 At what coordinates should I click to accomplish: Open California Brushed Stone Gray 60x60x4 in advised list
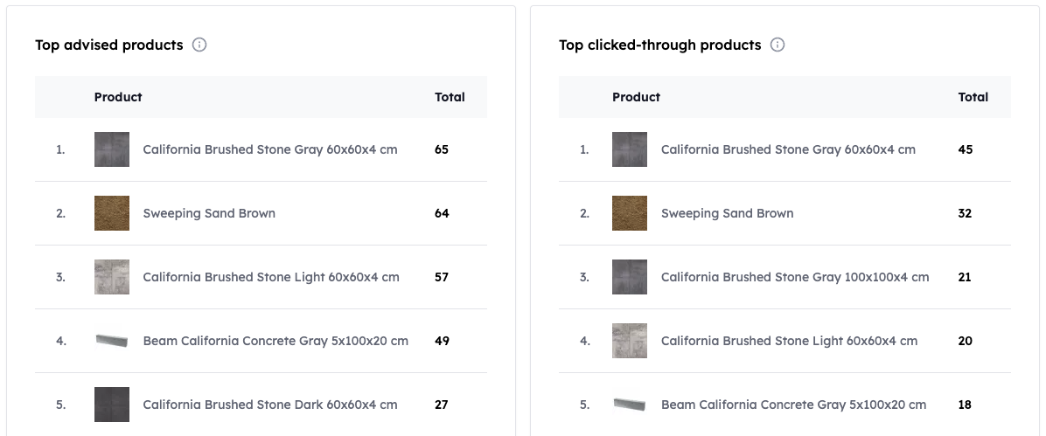(x=270, y=149)
